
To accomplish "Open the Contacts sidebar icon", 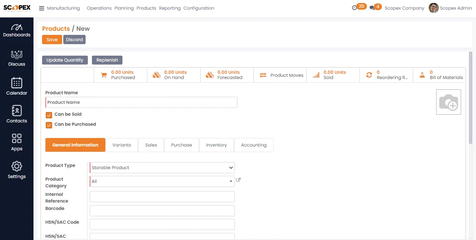I will (x=17, y=111).
